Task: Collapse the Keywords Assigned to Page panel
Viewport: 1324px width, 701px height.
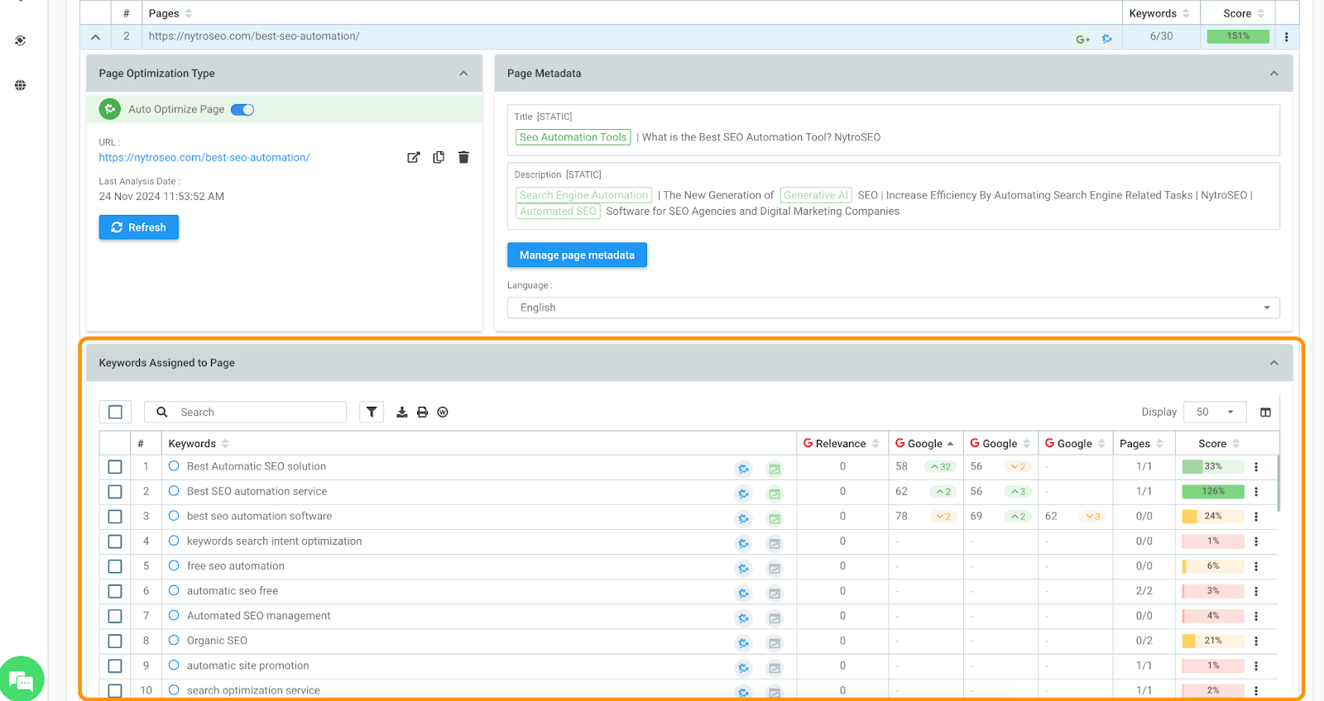Action: 1274,363
